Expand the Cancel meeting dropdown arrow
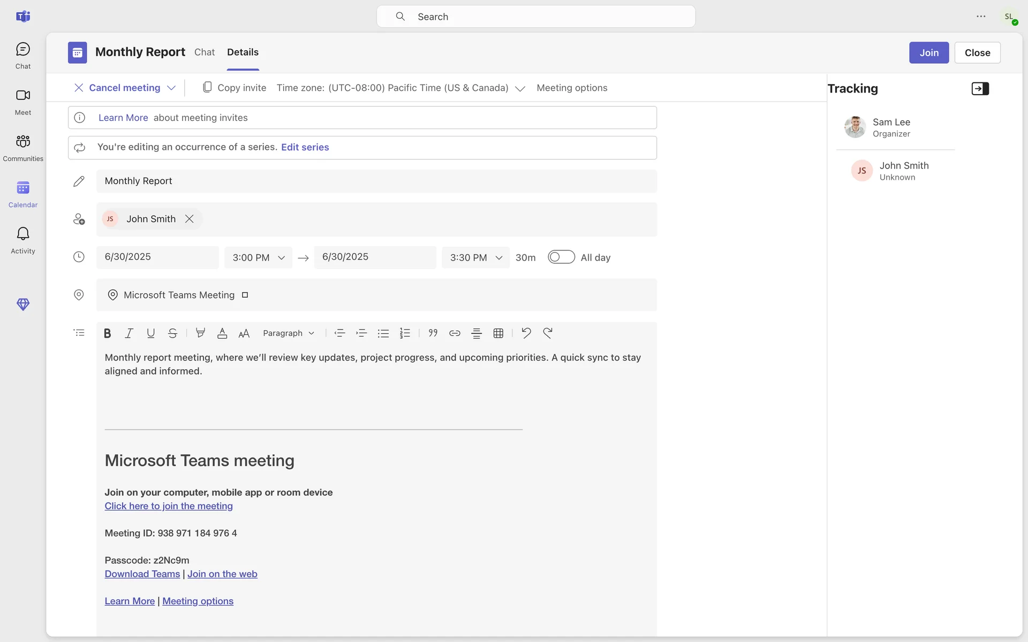 171,88
